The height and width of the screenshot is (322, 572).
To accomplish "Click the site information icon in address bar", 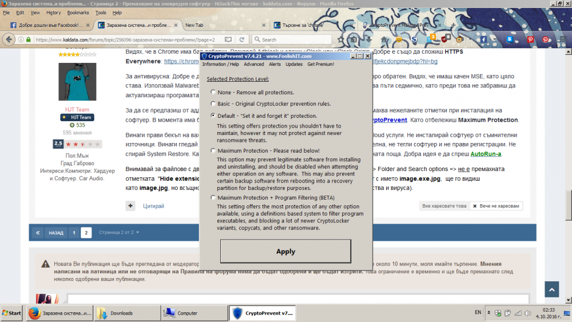I will tap(21, 39).
